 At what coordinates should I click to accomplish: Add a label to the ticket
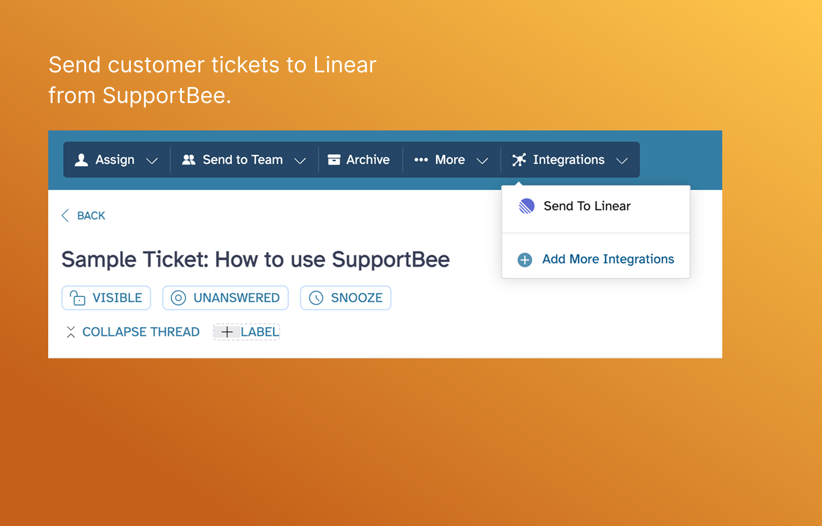(x=246, y=331)
